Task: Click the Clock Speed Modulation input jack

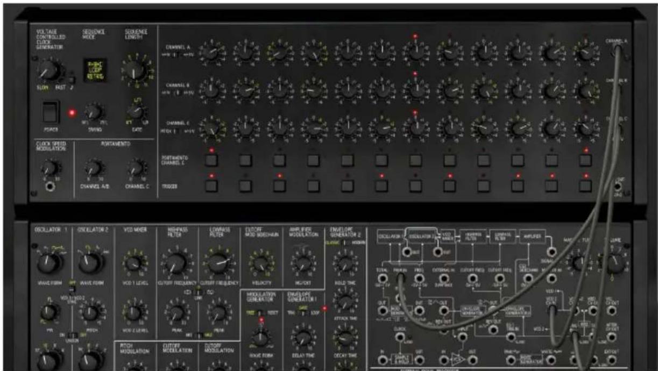Action: click(x=51, y=187)
